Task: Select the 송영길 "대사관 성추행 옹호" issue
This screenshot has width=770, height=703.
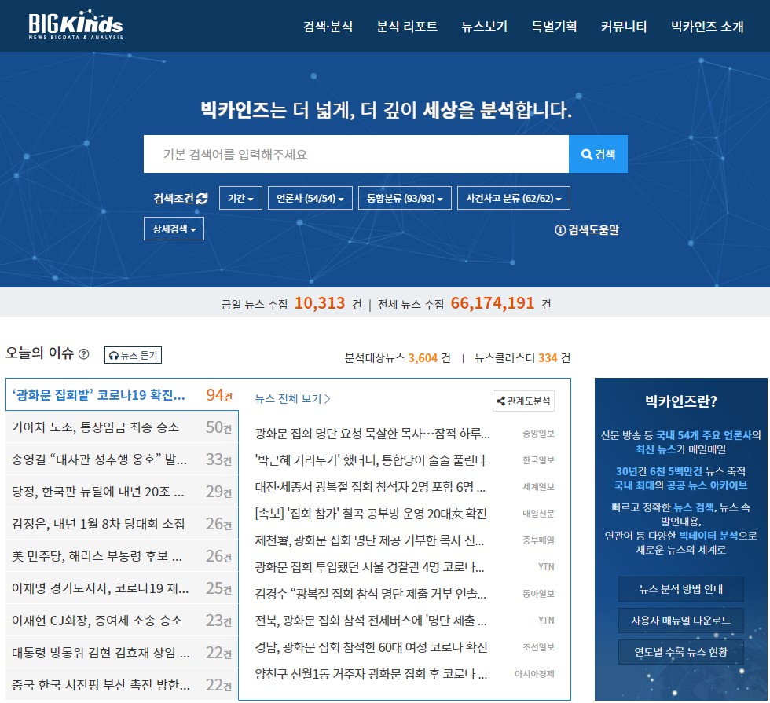Action: click(122, 460)
